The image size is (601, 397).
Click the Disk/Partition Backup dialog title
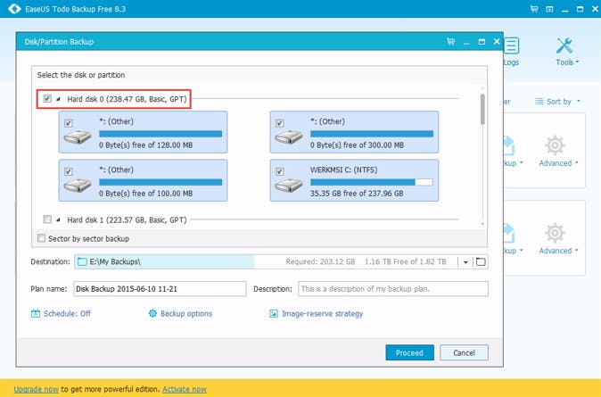(x=59, y=41)
